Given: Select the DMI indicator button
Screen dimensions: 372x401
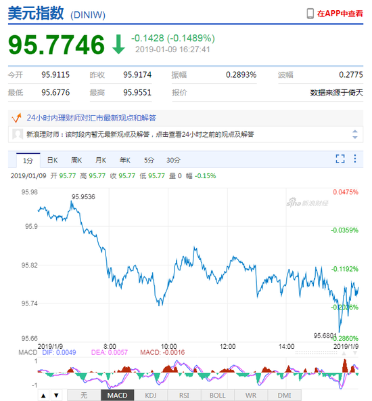Looking at the screenshot, I should tap(284, 396).
